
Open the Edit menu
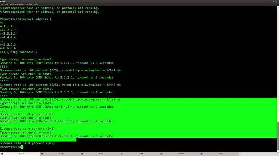(7, 5)
